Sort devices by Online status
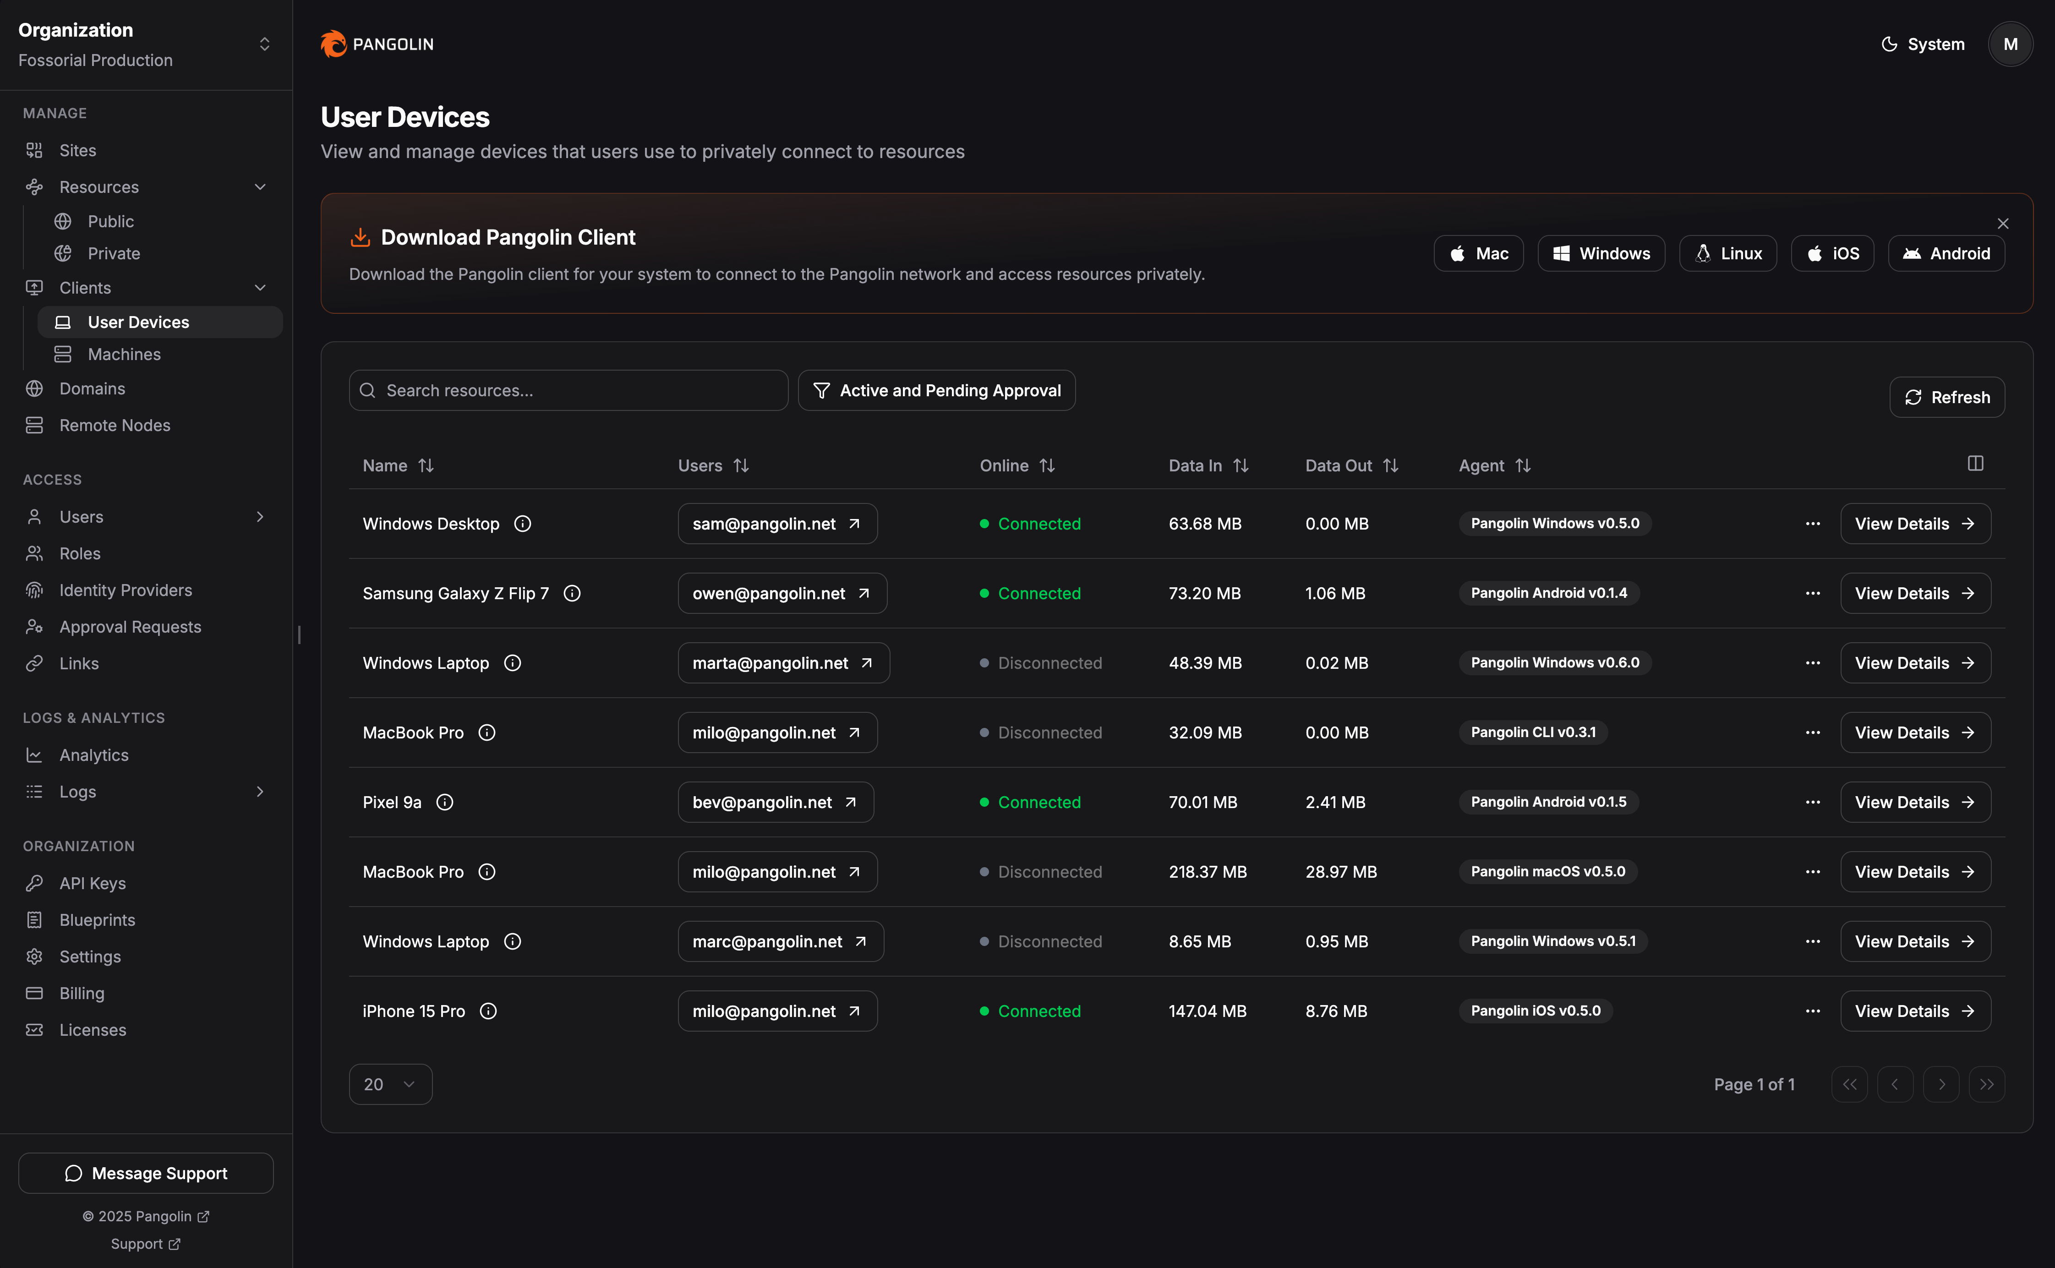The image size is (2055, 1268). pyautogui.click(x=1016, y=465)
